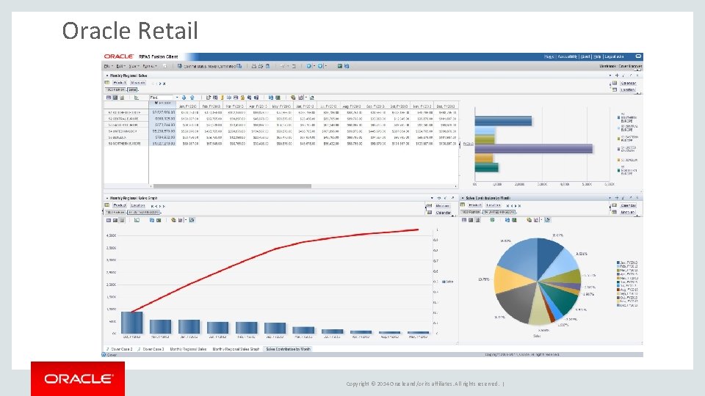The image size is (705, 396).
Task: Open the Edit menu
Action: (x=120, y=66)
